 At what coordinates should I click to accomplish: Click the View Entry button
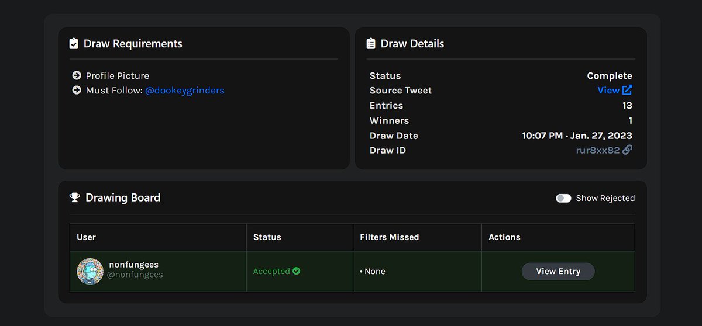coord(558,271)
